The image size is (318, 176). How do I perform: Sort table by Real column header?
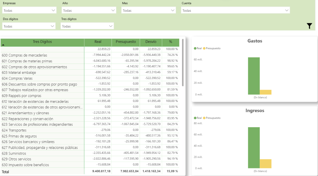tap(98, 42)
